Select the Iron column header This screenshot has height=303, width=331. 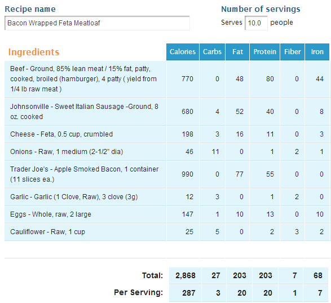point(317,52)
